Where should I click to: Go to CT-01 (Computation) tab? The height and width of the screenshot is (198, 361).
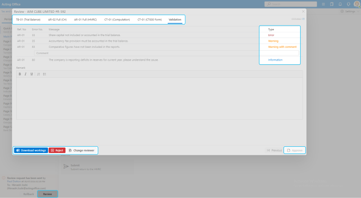117,20
